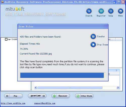Click the double right arrow on preview

pyautogui.click(x=44, y=96)
